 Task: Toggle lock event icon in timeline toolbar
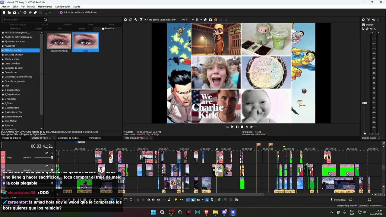(169, 200)
